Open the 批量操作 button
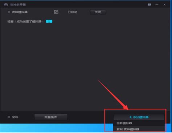The width and height of the screenshot is (172, 133). [x=51, y=117]
